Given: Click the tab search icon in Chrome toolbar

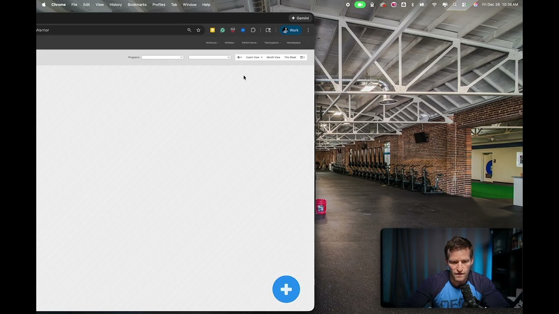Looking at the screenshot, I should tap(268, 30).
